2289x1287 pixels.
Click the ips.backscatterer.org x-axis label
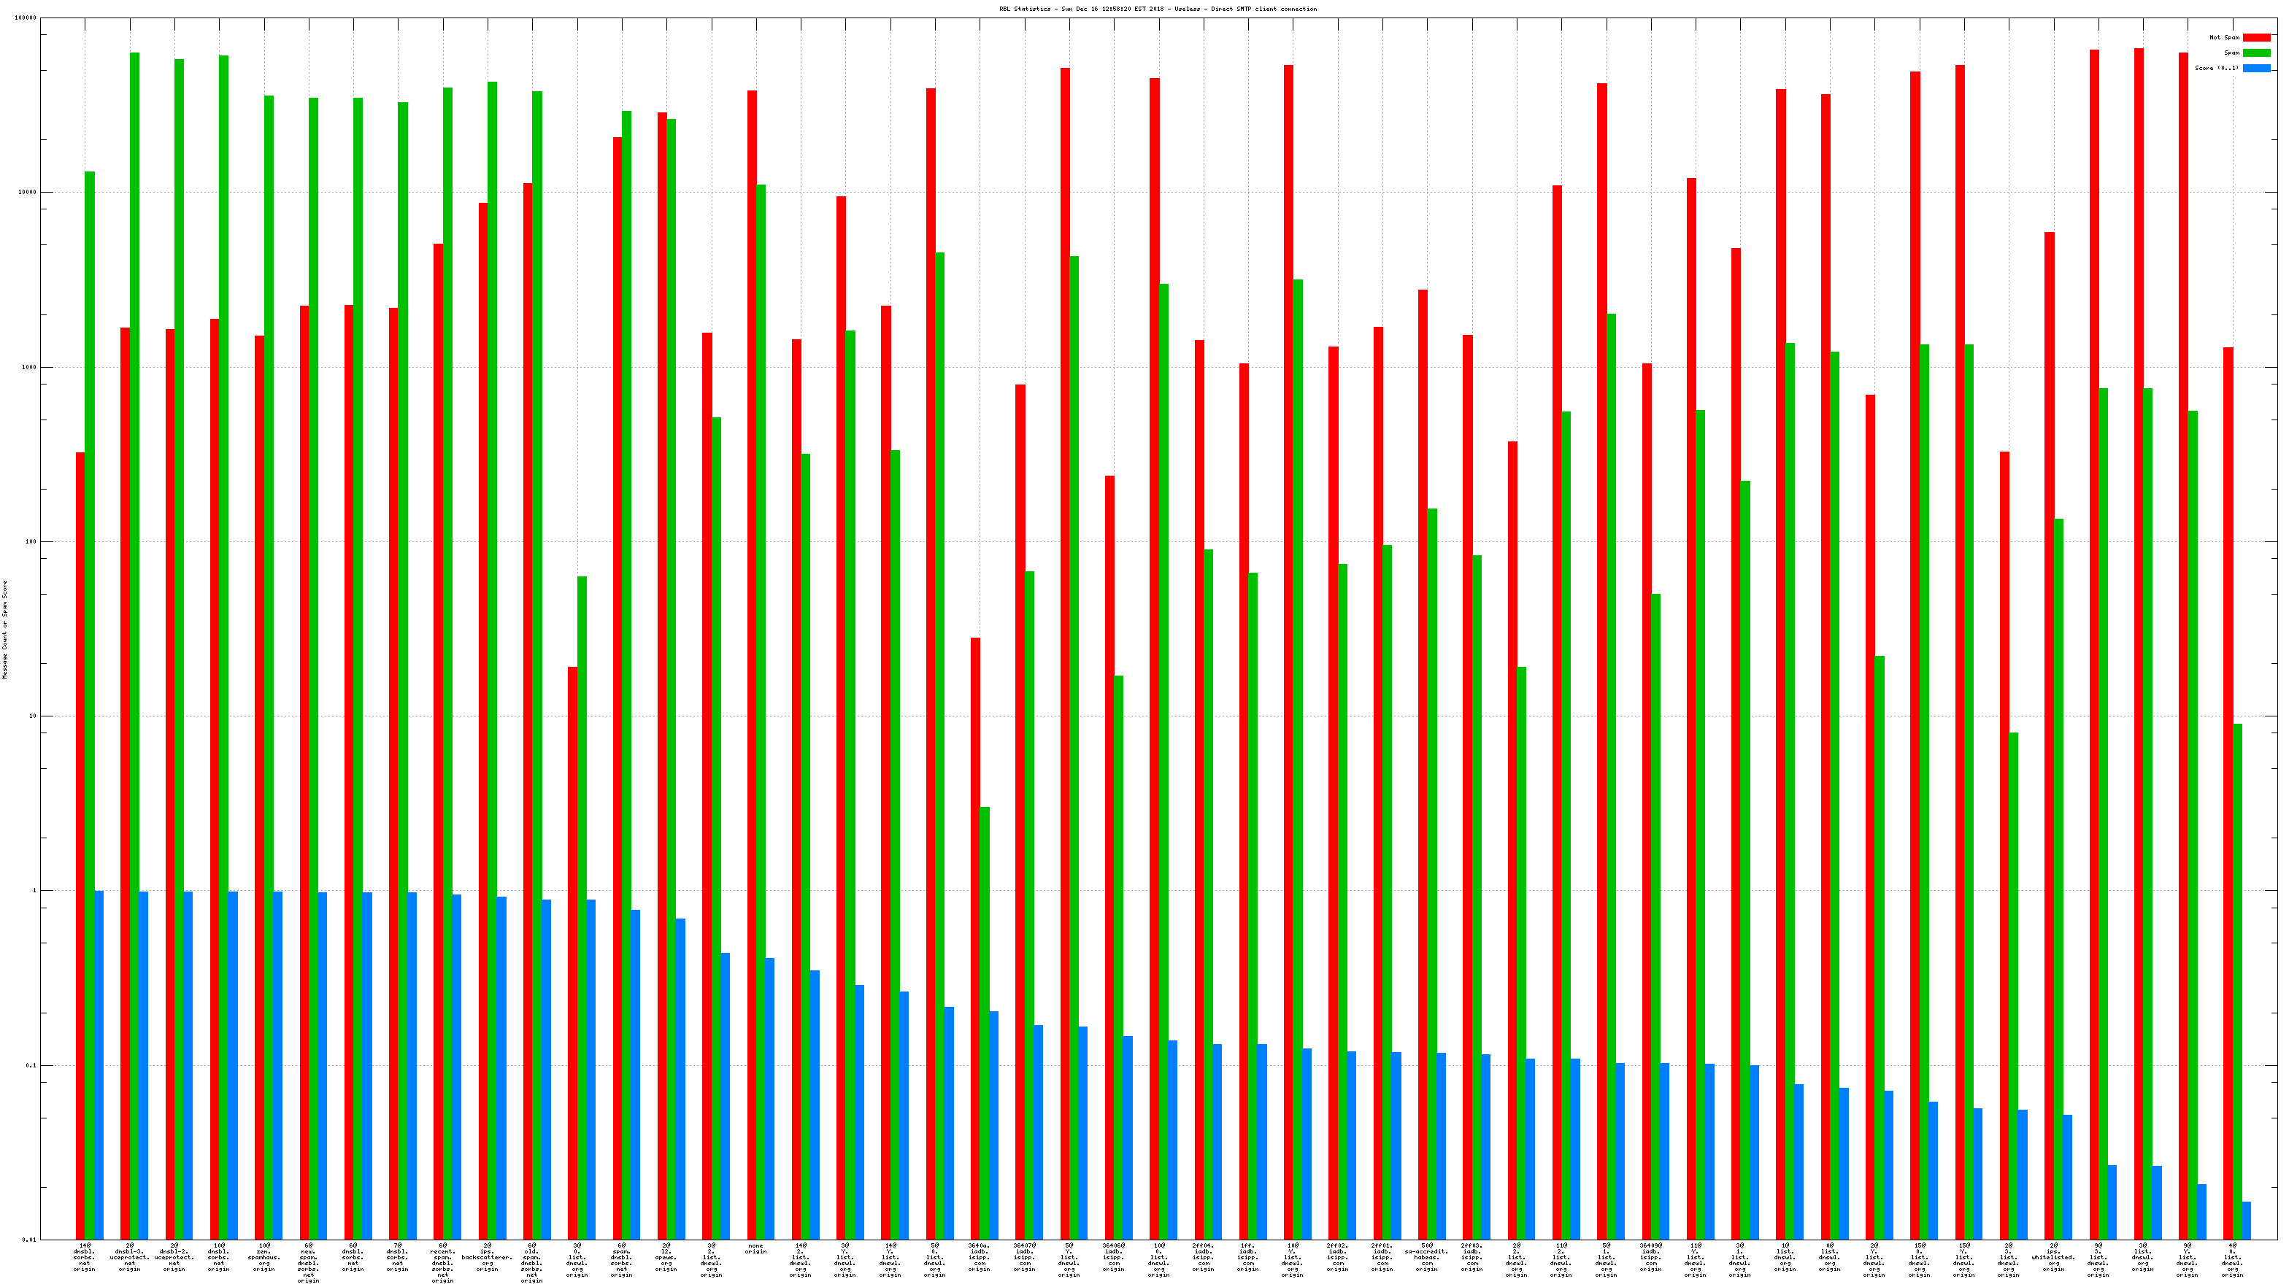coord(487,1257)
